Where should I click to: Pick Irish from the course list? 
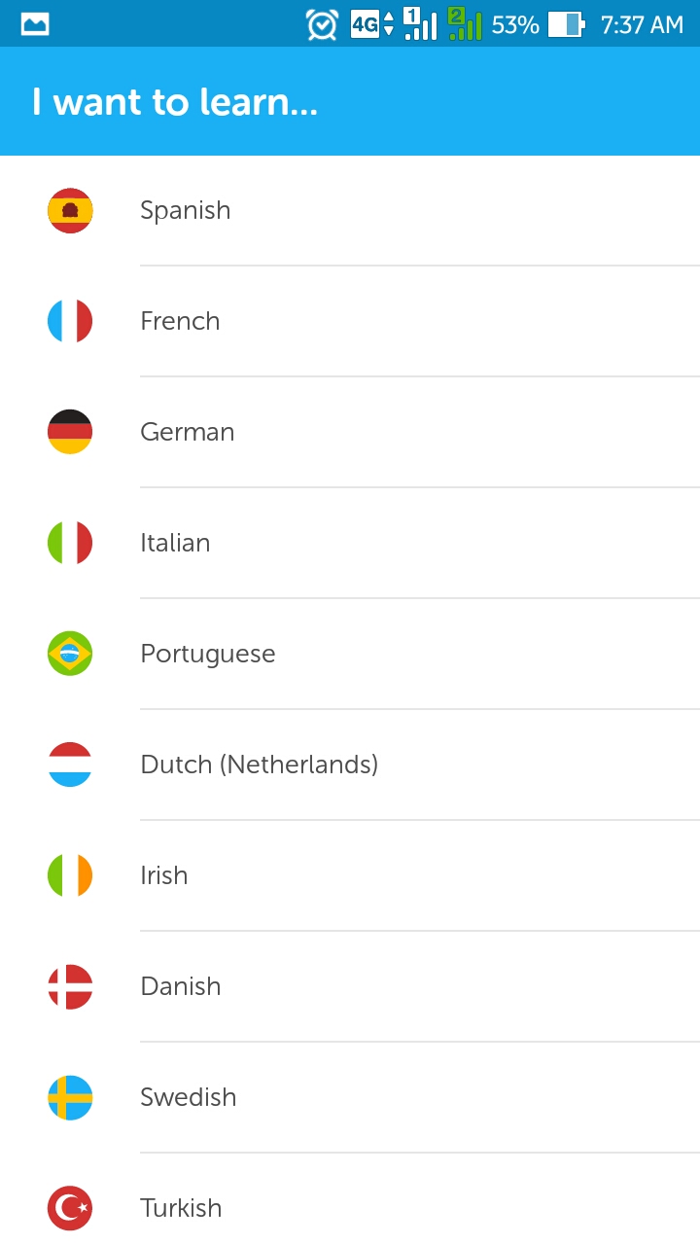[x=164, y=875]
